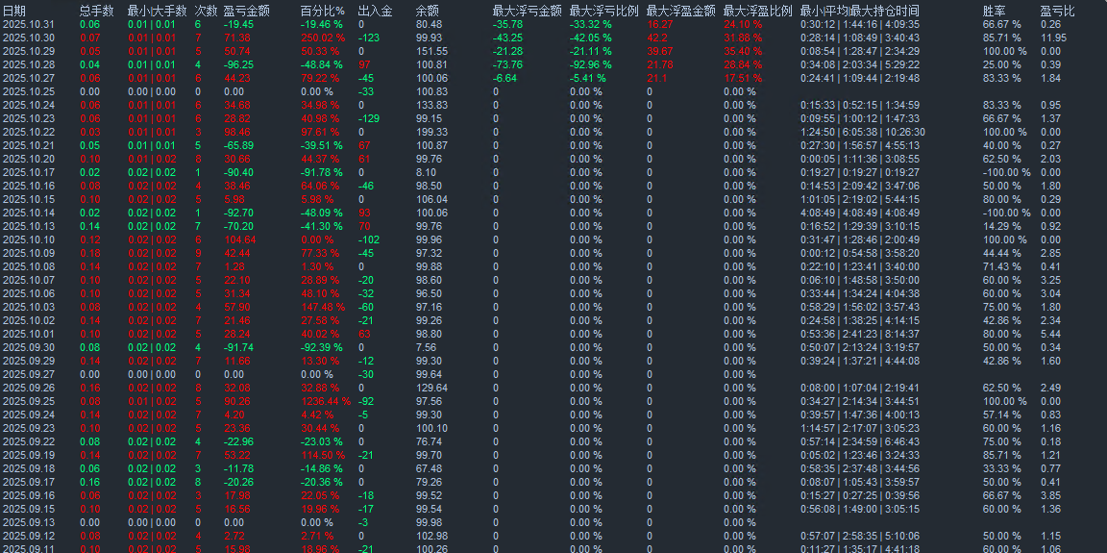Viewport: 1107px width, 553px height.
Task: Select the 35.40 % floating profit ratio
Action: (x=743, y=51)
